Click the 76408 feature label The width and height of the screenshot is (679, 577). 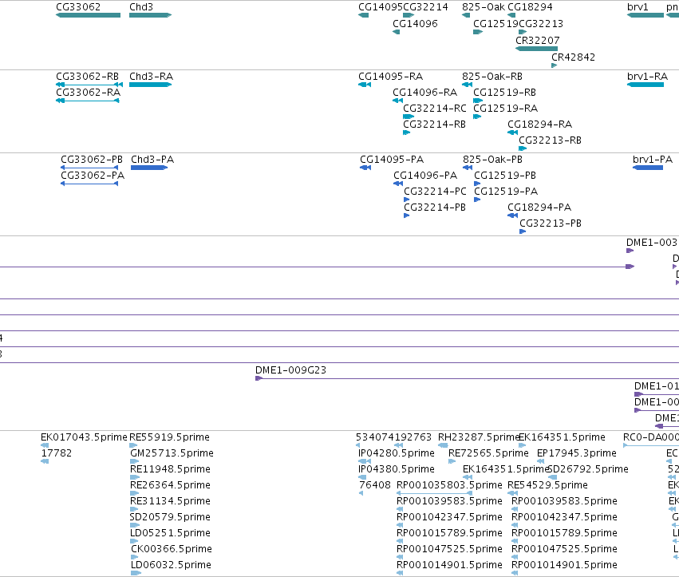click(375, 485)
